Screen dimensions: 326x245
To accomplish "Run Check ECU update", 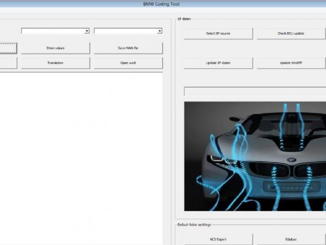I will pyautogui.click(x=291, y=34).
